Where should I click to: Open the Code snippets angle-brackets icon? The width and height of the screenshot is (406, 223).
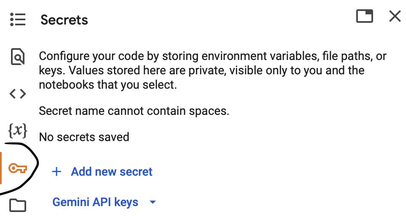[18, 94]
